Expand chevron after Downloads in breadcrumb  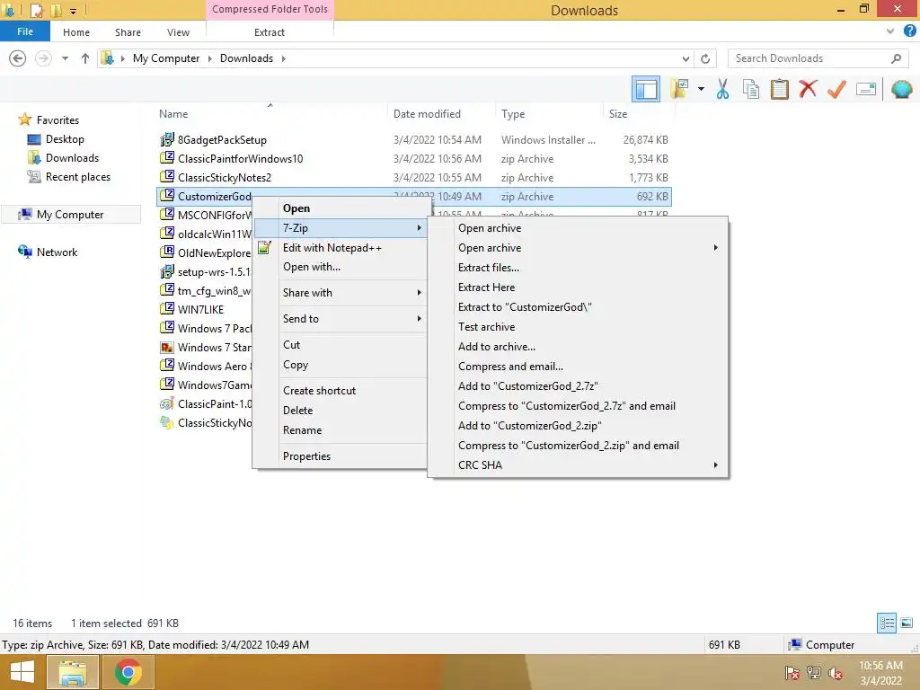coord(283,58)
